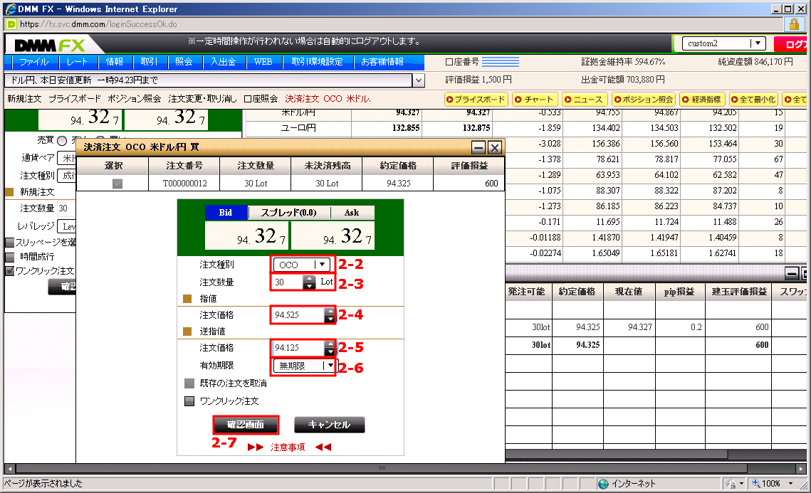This screenshot has height=493, width=811.
Task: Click the 注文変更・取り消し link
Action: coord(202,99)
